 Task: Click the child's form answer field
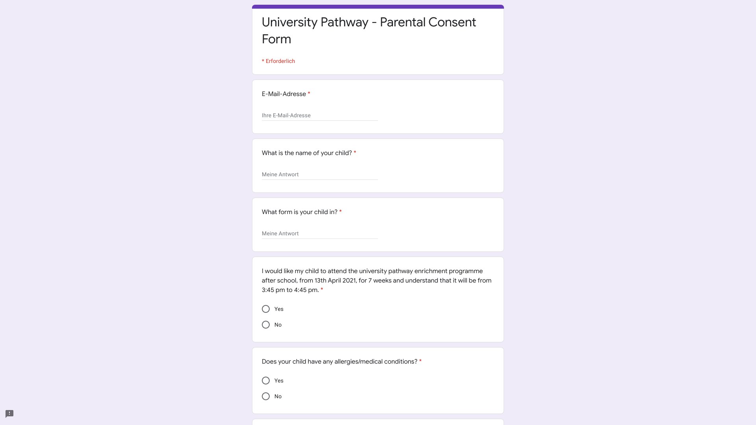tap(320, 233)
